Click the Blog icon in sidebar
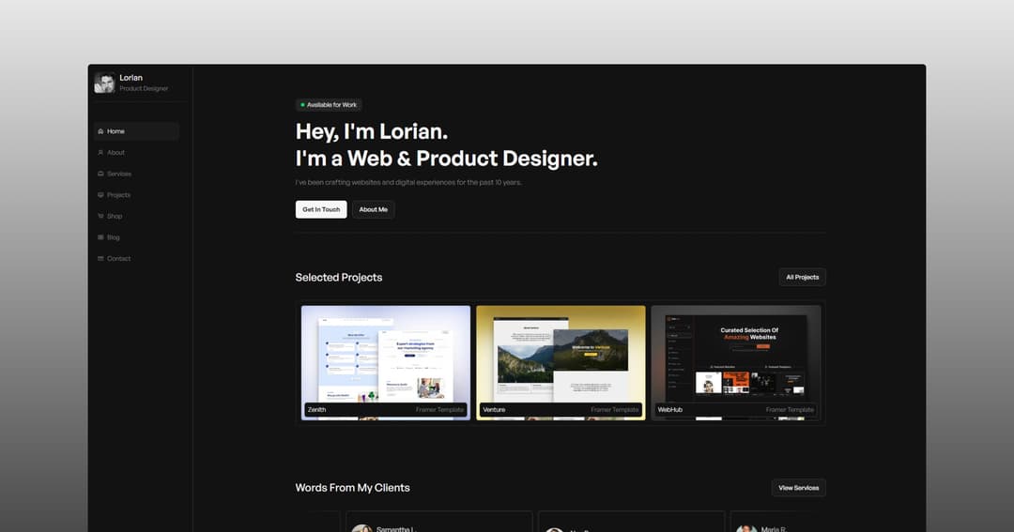This screenshot has width=1014, height=532. (x=100, y=237)
